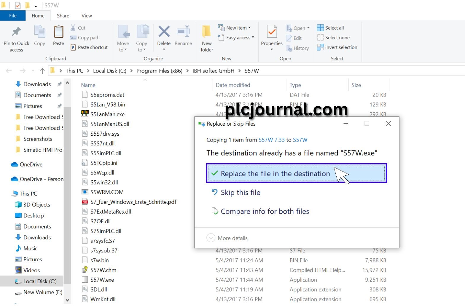
Task: Click Cut in the Clipboard group
Action: (x=78, y=28)
